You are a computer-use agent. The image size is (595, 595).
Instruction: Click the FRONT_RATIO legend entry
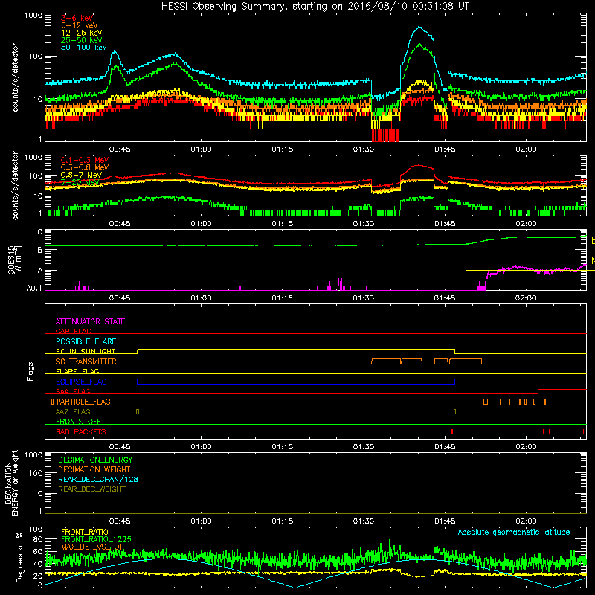pos(85,532)
